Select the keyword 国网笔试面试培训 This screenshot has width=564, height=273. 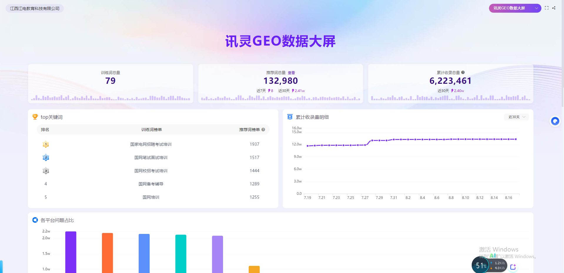pyautogui.click(x=151, y=158)
